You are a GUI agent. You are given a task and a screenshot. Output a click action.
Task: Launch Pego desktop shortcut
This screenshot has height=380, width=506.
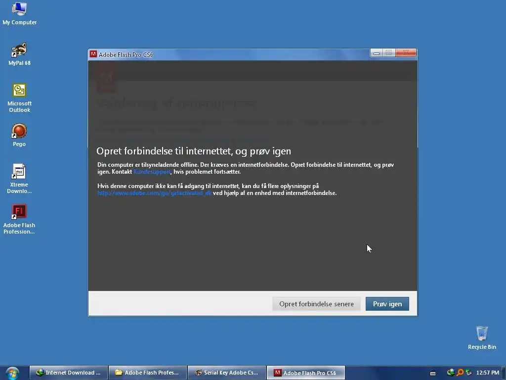tap(19, 135)
